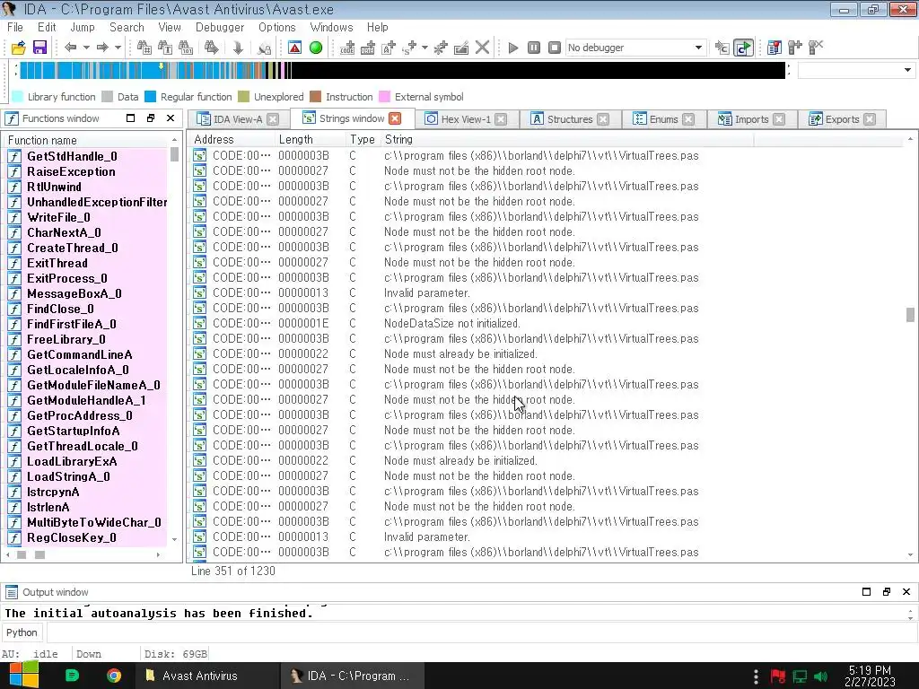Switch to the Hex View-1 tab
Viewport: 919px width, 689px height.
466,119
